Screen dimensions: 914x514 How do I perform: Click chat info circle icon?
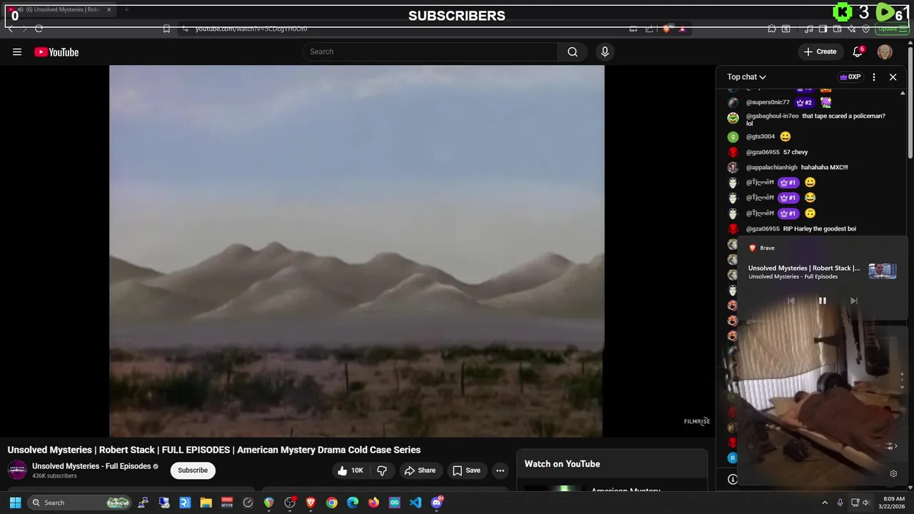[x=732, y=480]
